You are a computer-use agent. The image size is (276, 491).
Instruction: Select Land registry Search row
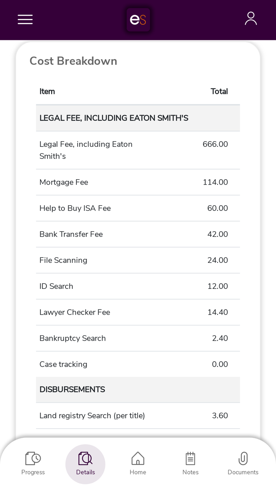tap(138, 416)
